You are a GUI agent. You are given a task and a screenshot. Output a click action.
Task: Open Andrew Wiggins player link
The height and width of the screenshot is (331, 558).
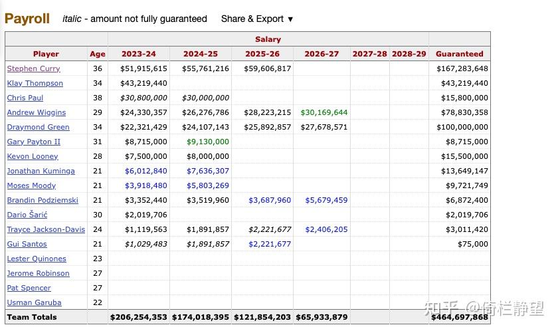[37, 112]
